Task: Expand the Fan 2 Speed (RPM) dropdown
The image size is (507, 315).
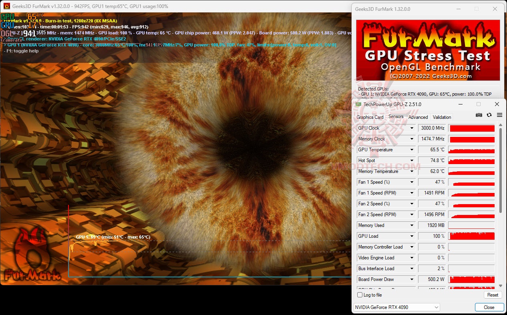Action: pos(412,215)
